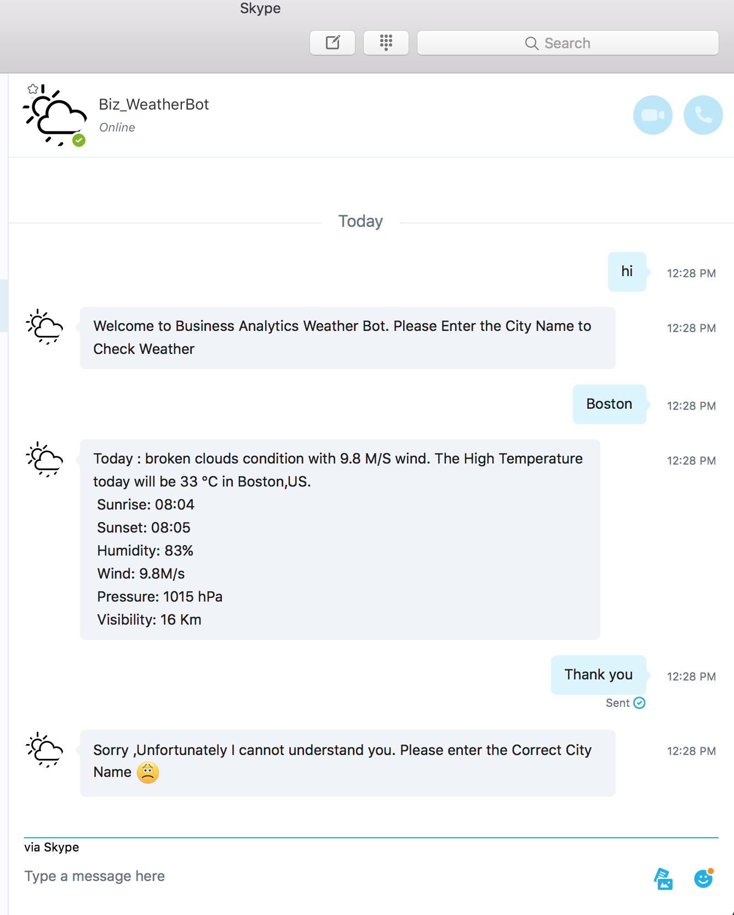Click the bot avatar next to the welcome message

[x=44, y=328]
